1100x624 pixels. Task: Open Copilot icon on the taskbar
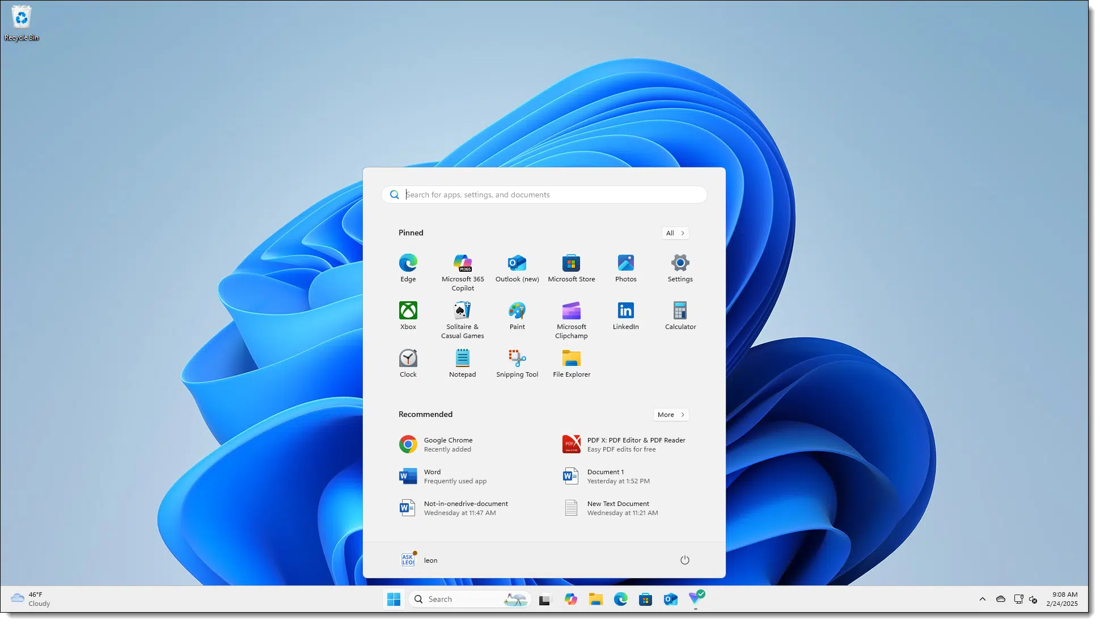[x=570, y=599]
